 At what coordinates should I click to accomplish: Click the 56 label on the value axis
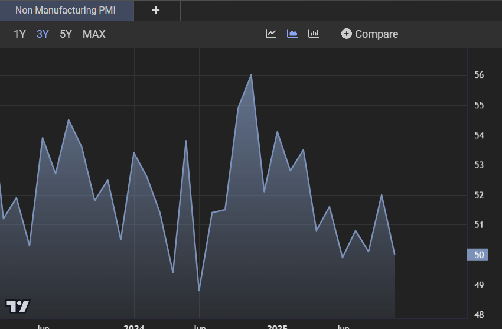[479, 75]
